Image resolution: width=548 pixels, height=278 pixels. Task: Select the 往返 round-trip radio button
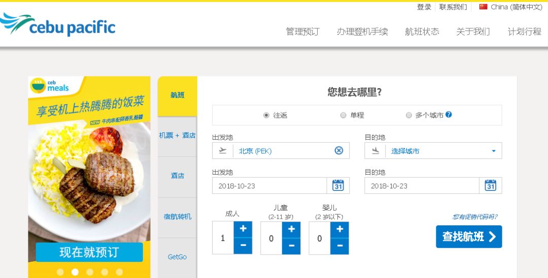tap(266, 115)
